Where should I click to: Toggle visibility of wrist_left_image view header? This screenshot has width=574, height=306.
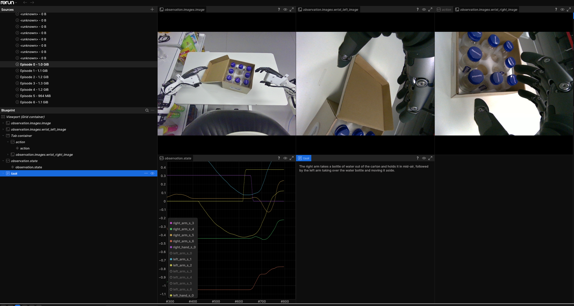(424, 9)
